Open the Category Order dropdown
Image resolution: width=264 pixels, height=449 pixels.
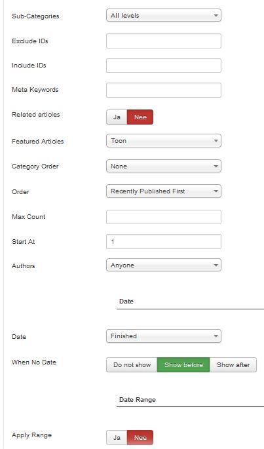(164, 166)
